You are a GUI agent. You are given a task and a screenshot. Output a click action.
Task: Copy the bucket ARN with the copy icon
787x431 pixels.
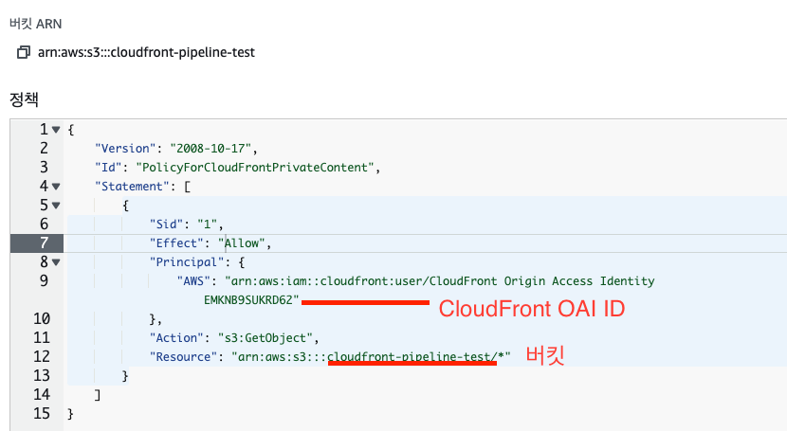point(24,52)
